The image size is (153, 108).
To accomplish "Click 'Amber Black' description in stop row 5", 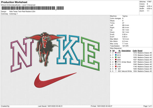I will pyautogui.click(x=126, y=62).
